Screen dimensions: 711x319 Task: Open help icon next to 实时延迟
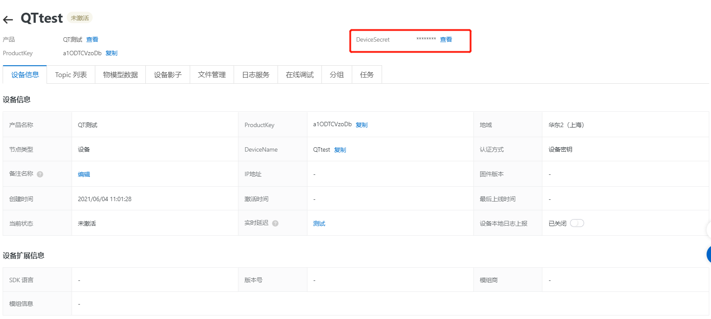click(x=275, y=223)
